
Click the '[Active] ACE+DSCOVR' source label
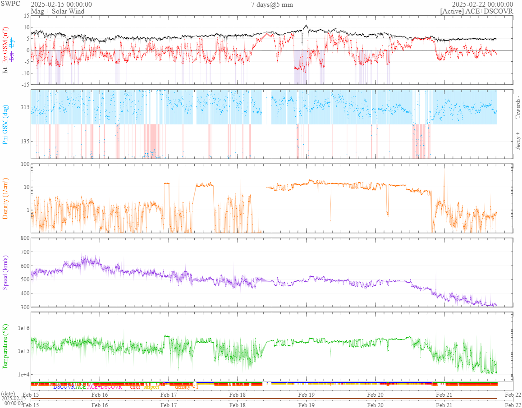click(x=476, y=11)
